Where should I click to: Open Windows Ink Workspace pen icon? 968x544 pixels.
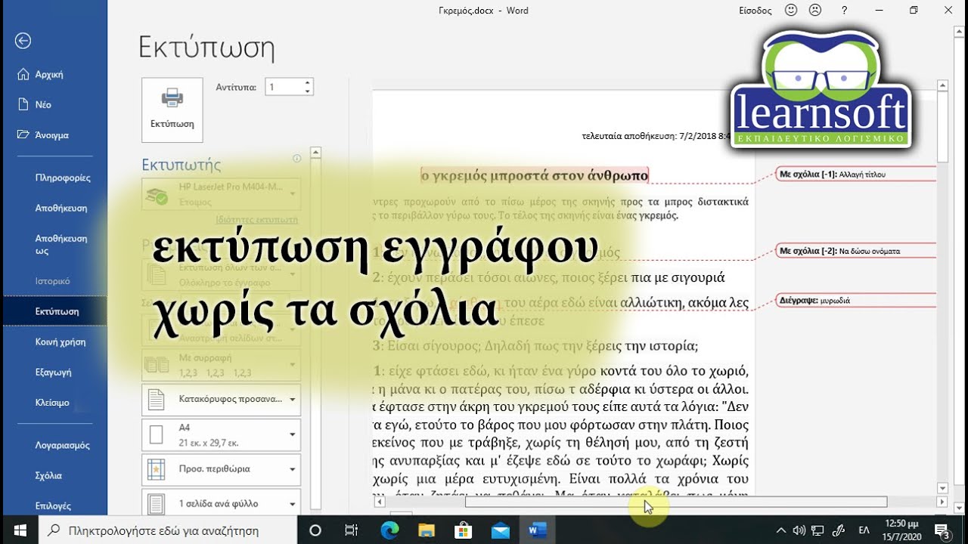[x=838, y=530]
